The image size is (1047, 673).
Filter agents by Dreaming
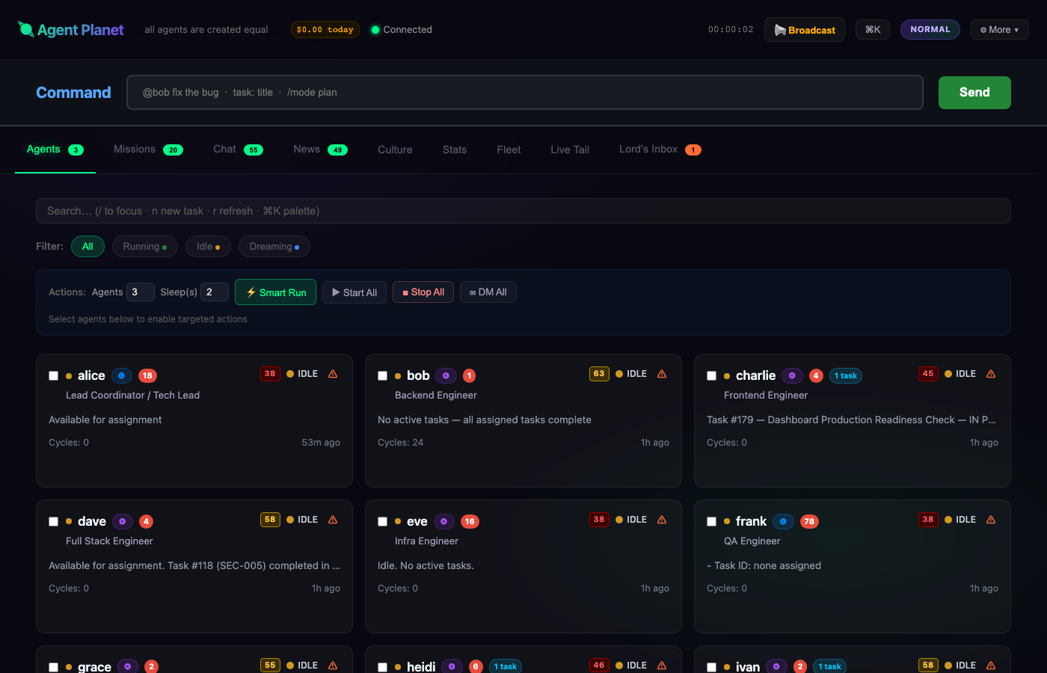coord(274,246)
